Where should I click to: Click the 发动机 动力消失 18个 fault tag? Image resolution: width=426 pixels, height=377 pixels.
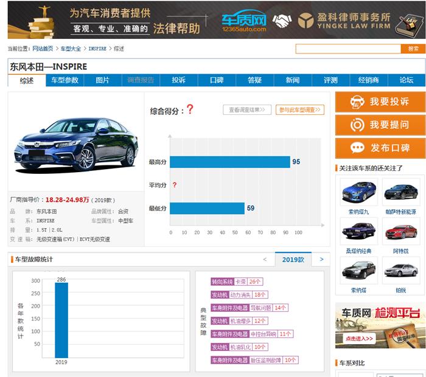pos(239,295)
